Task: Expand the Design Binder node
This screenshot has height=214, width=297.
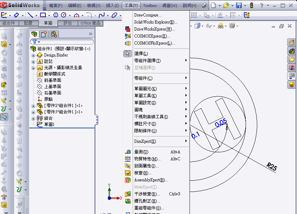Action: point(33,55)
